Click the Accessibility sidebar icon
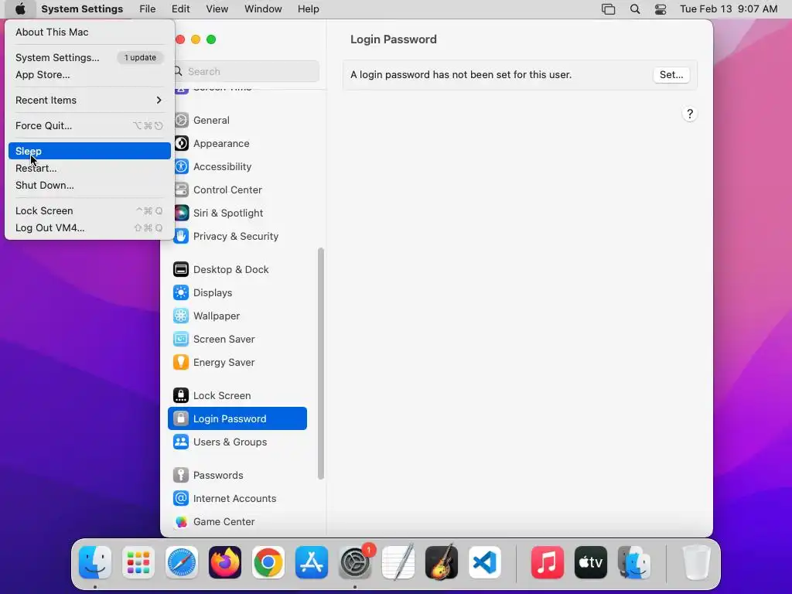The height and width of the screenshot is (594, 792). (181, 167)
